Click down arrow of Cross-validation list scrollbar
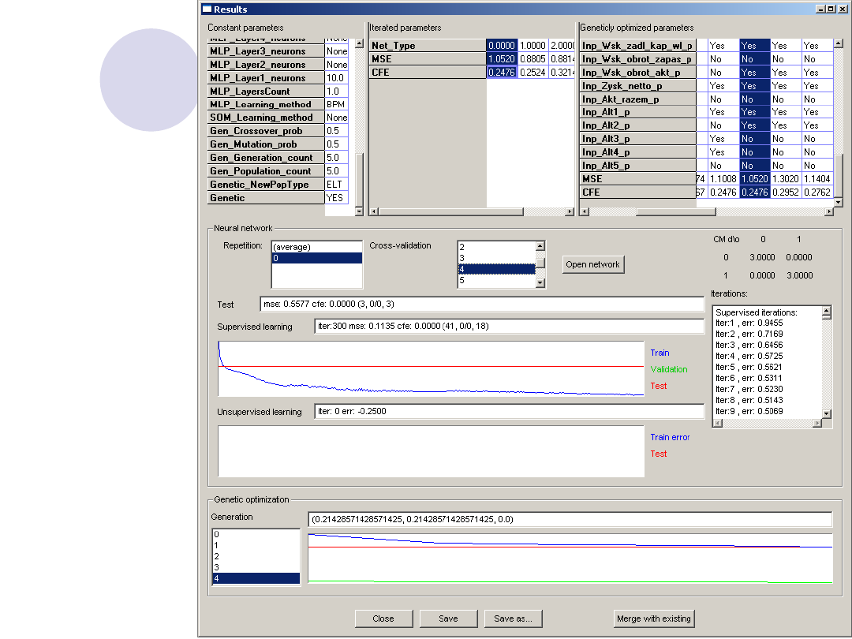The image size is (852, 639). (x=540, y=282)
